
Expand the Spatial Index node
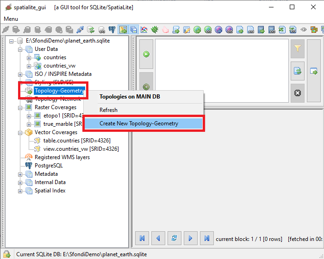tap(20, 191)
